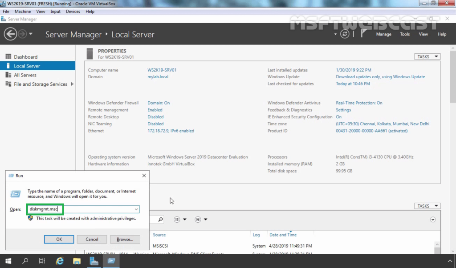Open the notifications flag in Server Manager
The height and width of the screenshot is (268, 456).
[363, 34]
